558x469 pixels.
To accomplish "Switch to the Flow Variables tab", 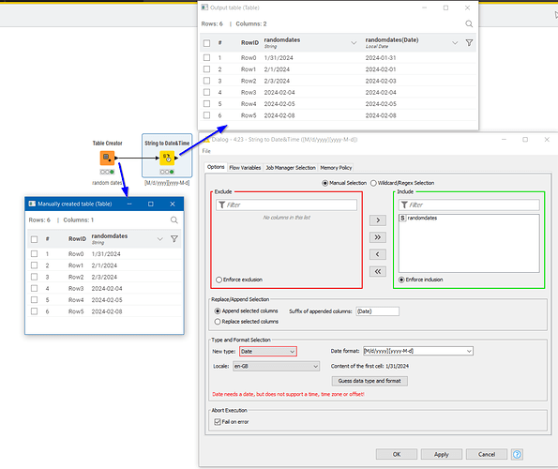I will [x=245, y=168].
